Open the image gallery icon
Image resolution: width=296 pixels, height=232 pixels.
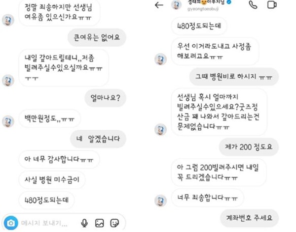pyautogui.click(x=100, y=223)
